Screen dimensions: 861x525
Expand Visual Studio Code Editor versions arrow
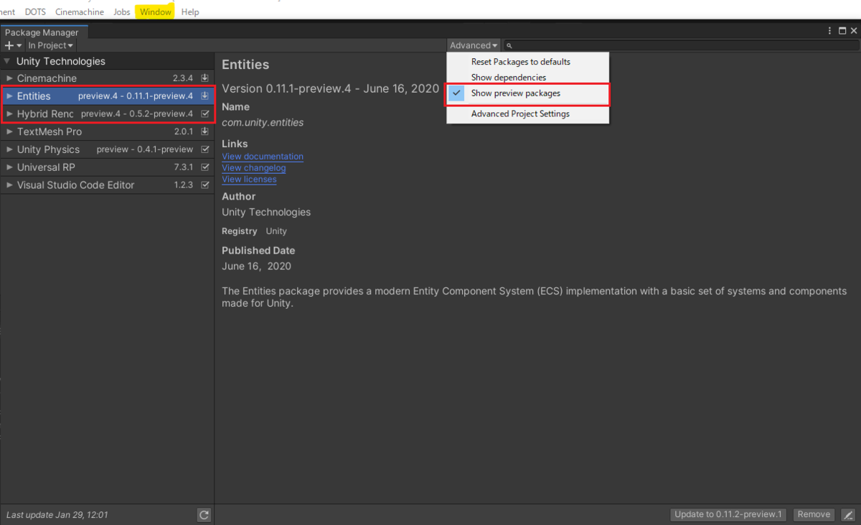click(x=9, y=185)
